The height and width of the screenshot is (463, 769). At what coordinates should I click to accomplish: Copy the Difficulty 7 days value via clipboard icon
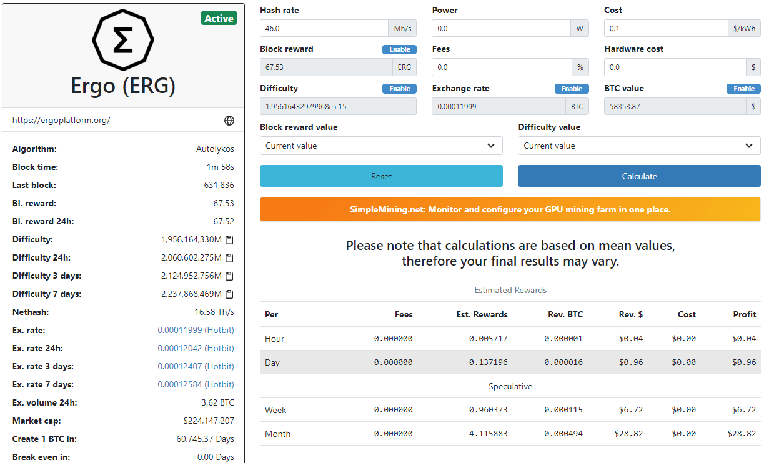coord(229,294)
